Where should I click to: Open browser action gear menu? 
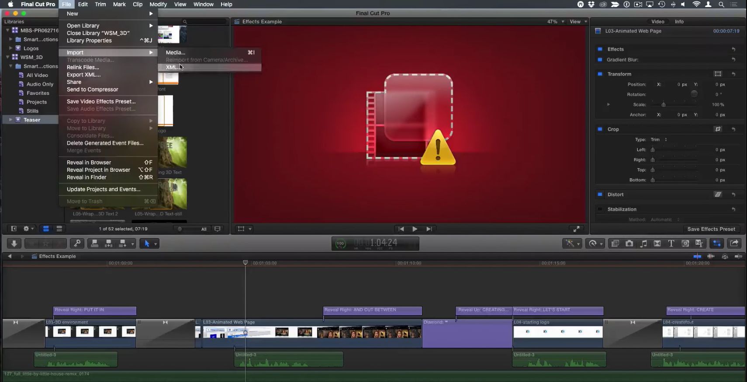pyautogui.click(x=28, y=229)
